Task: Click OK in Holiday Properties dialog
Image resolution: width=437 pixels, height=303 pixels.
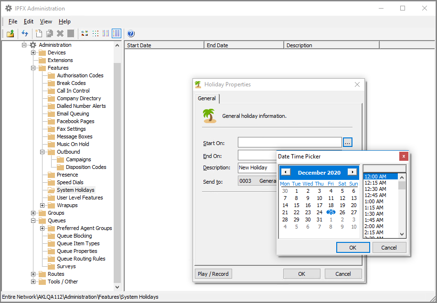Action: 301,274
